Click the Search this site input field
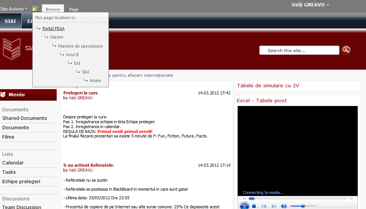 pos(299,51)
